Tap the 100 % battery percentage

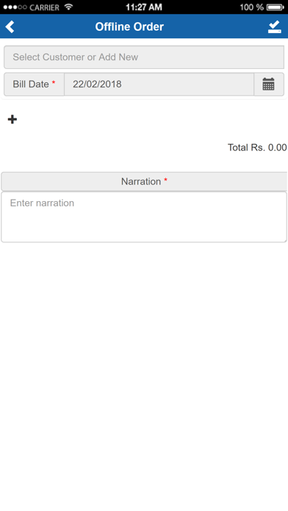click(251, 7)
